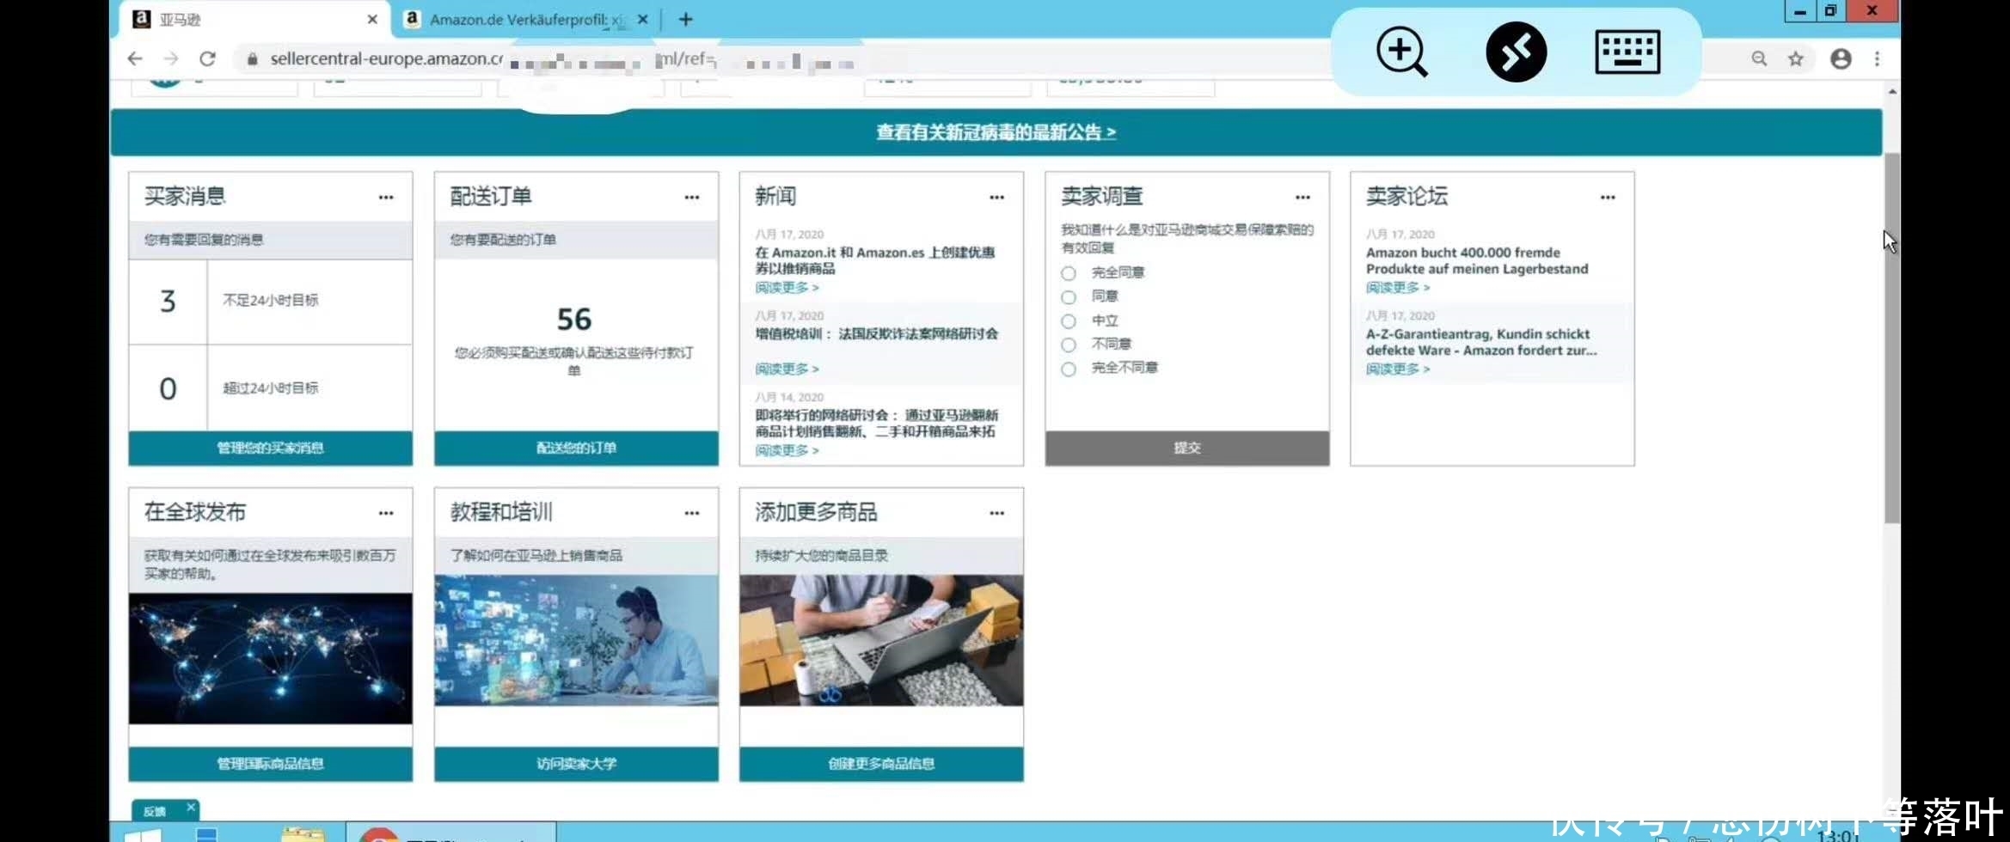Click the scrollbar up arrow
The height and width of the screenshot is (842, 2010).
(1892, 91)
